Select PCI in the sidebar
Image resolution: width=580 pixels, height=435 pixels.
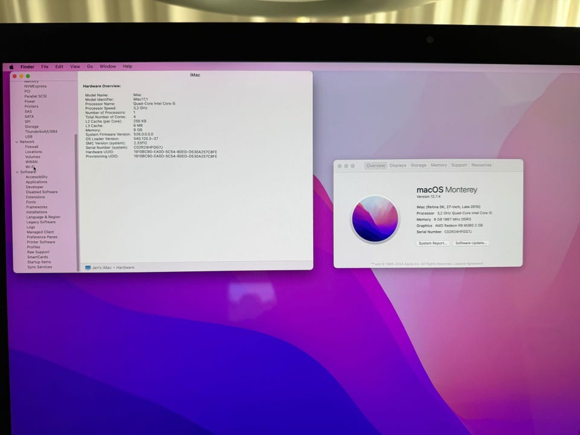27,91
